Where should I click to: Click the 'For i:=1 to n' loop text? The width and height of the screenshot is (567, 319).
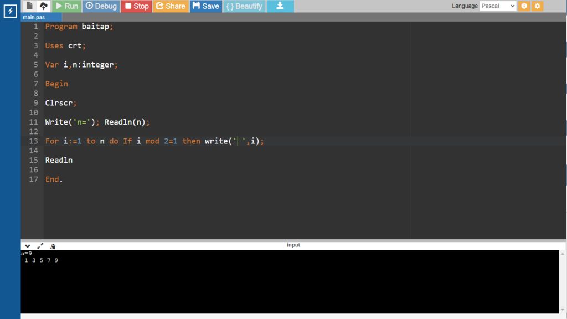(x=75, y=141)
